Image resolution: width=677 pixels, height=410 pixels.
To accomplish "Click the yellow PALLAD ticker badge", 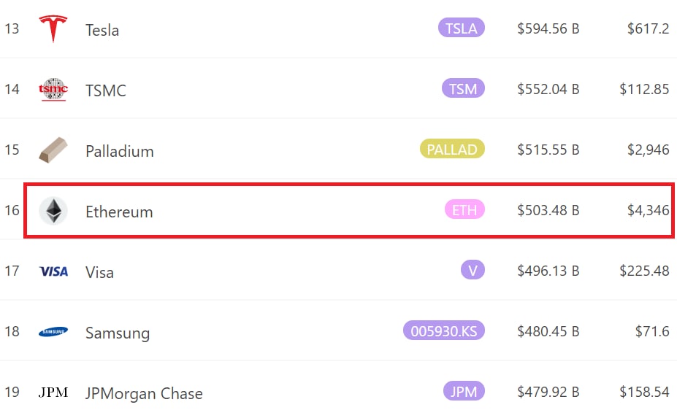I will click(x=452, y=149).
